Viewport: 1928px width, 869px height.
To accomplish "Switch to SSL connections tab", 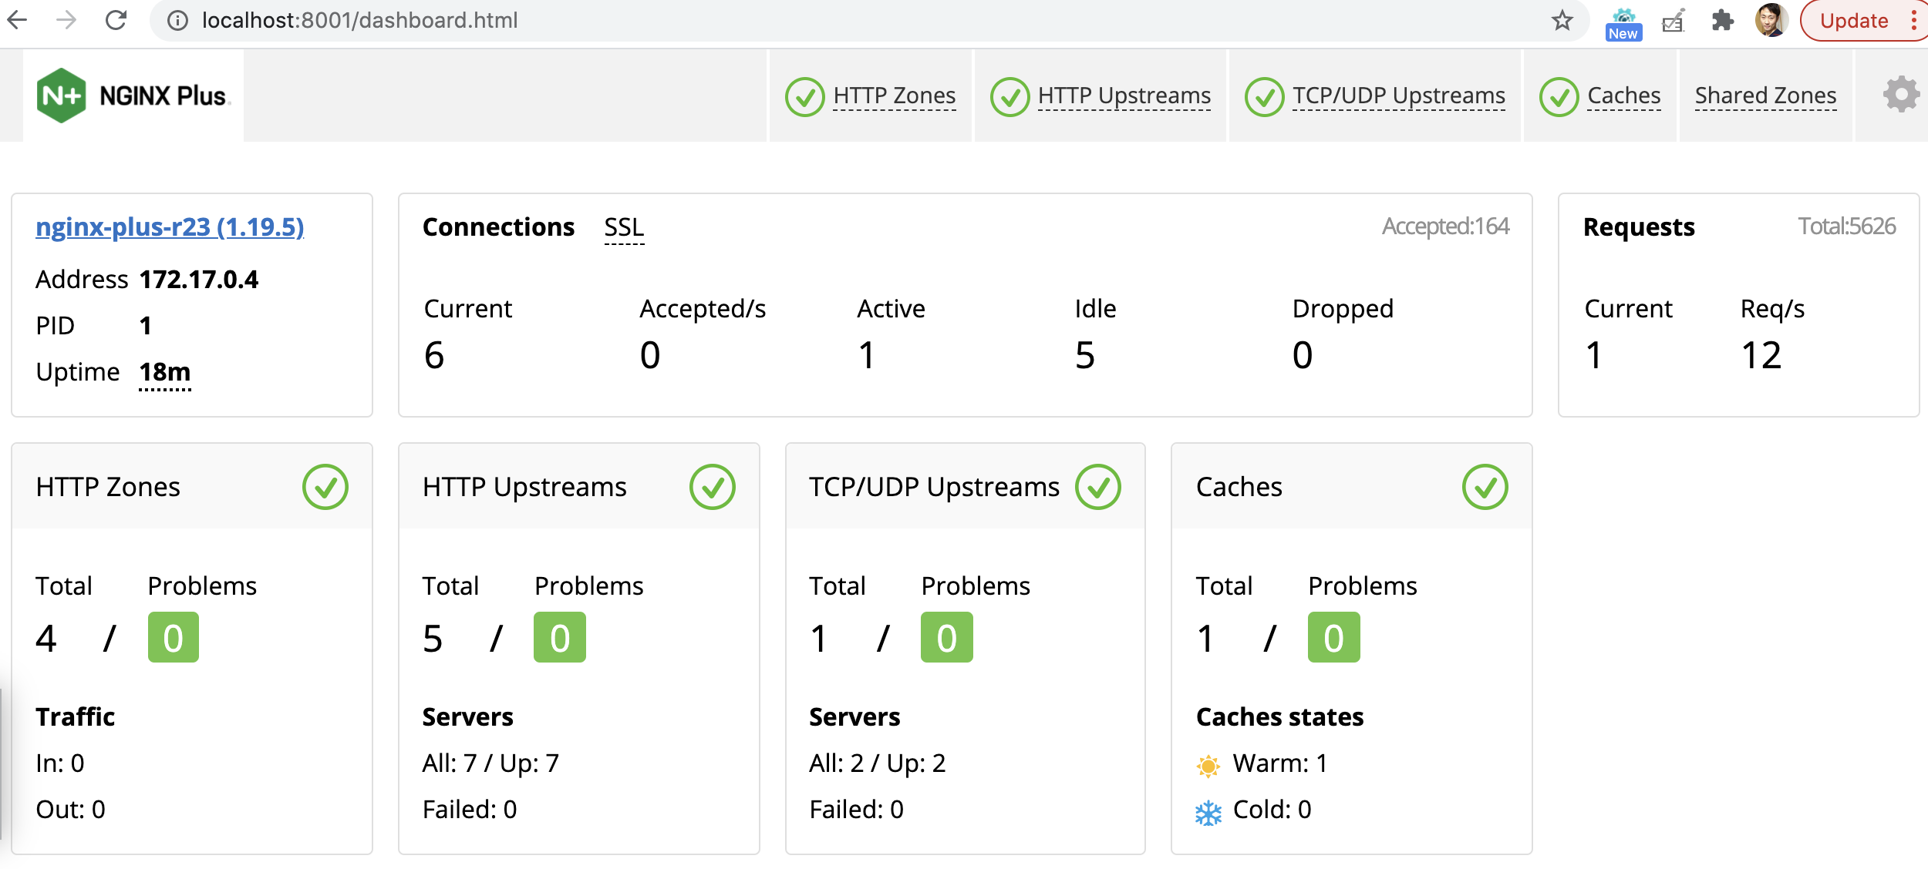I will (624, 228).
